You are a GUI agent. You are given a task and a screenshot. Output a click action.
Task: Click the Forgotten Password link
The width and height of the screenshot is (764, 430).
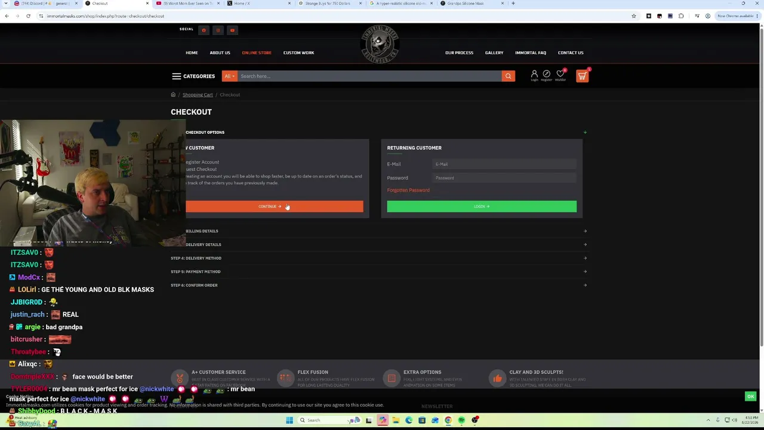click(x=408, y=190)
